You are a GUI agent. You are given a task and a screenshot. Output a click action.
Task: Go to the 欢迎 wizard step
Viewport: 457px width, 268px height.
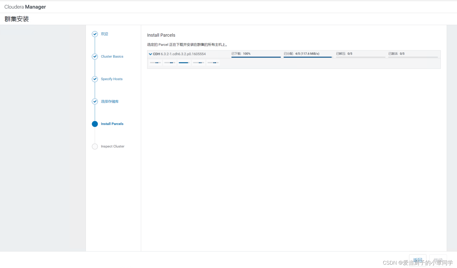point(105,34)
